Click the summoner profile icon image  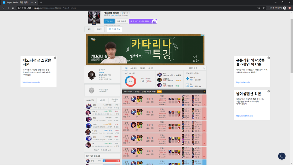tap(94, 18)
